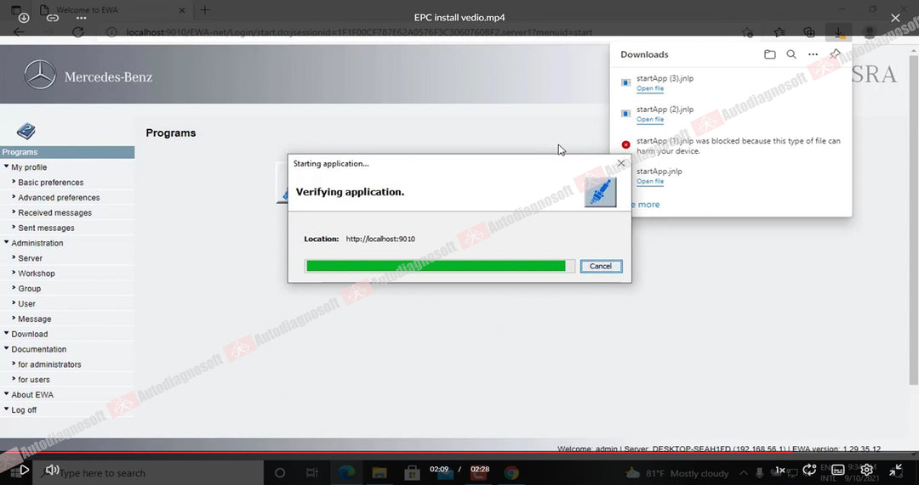Click the video player download icon at top-left
Image resolution: width=919 pixels, height=485 pixels.
pos(24,18)
